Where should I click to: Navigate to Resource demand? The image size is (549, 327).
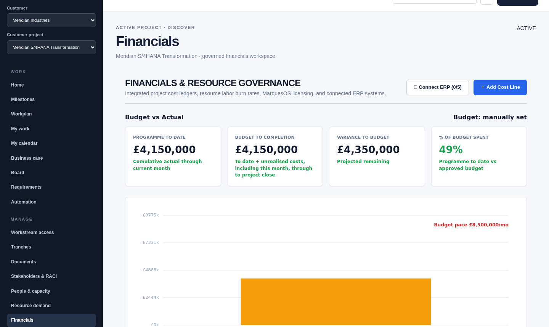tap(51, 306)
